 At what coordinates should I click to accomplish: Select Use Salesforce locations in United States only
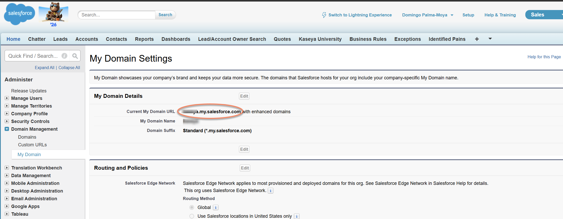pos(192,216)
